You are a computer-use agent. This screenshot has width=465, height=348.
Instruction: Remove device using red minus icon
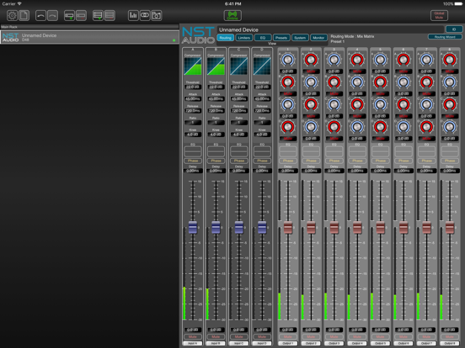(81, 15)
